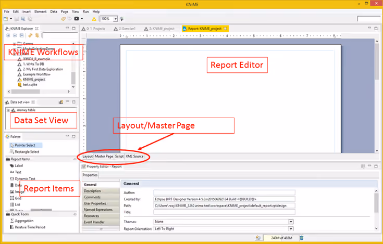This screenshot has height=244, width=383.
Task: Pick the Aggregation quick tool
Action: coord(24,221)
